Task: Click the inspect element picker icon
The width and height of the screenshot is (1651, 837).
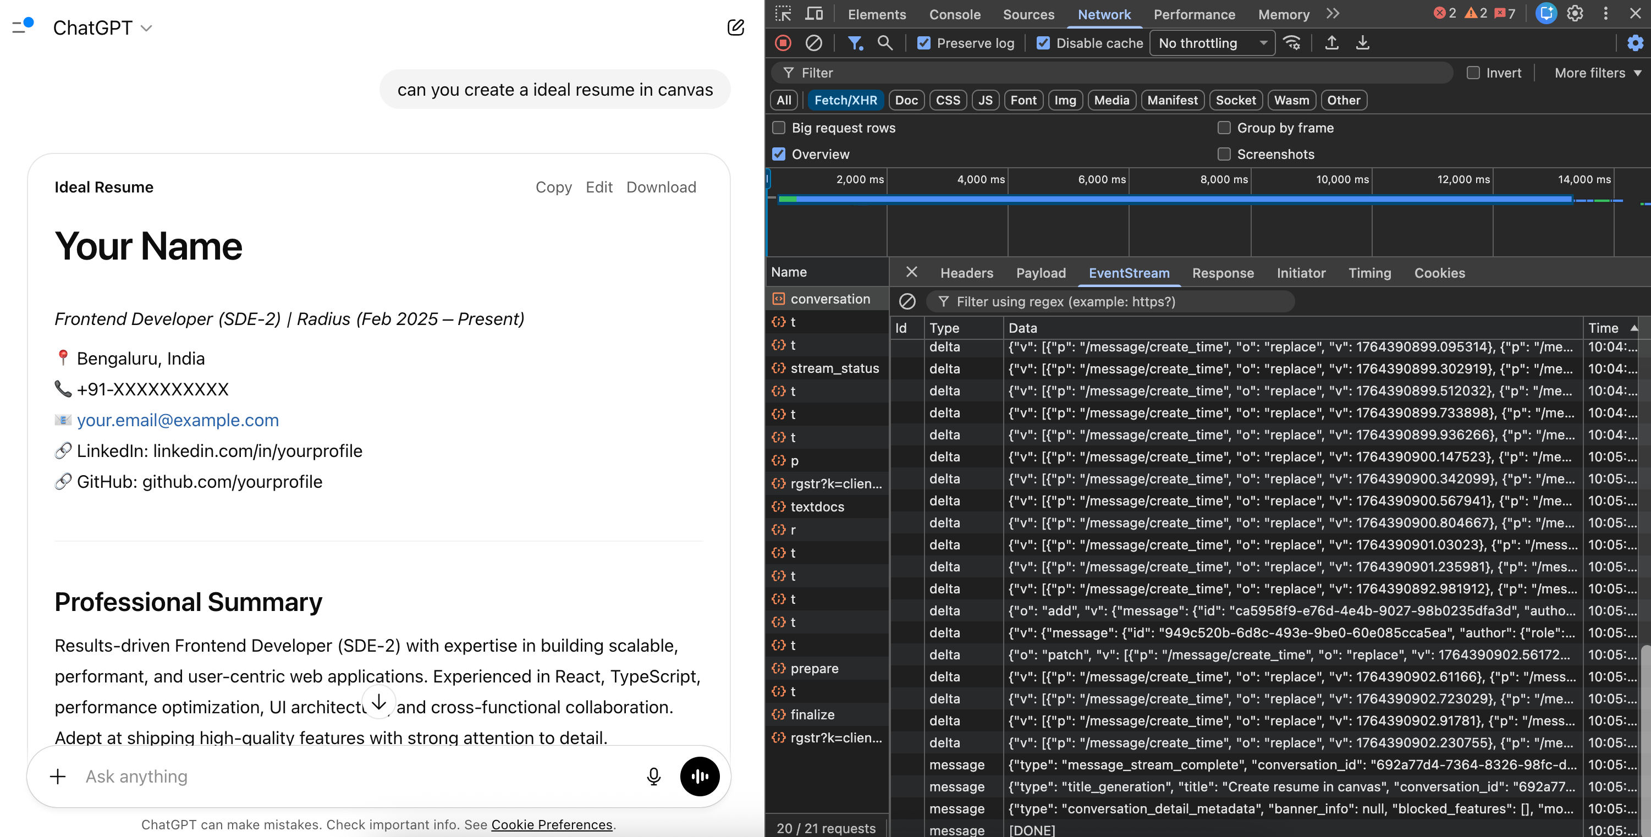Action: [x=783, y=13]
